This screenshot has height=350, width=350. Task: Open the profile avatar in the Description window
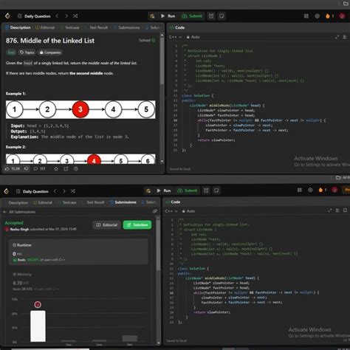pos(342,16)
